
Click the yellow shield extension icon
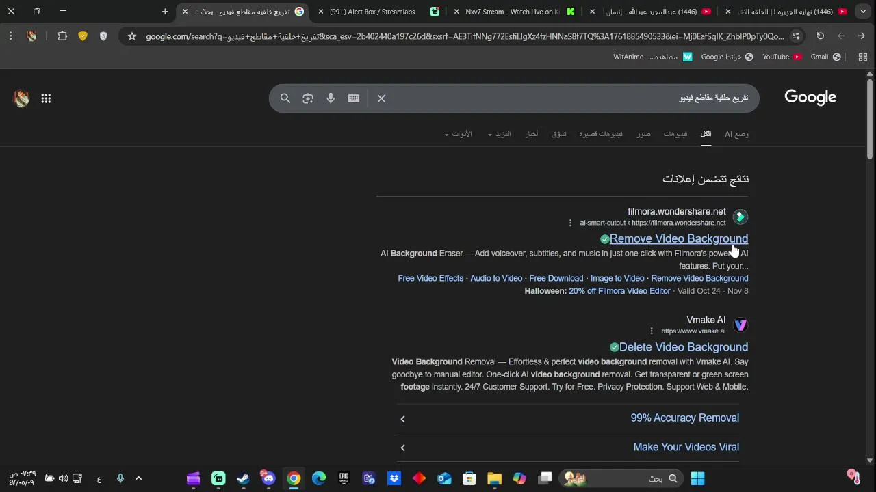(83, 36)
